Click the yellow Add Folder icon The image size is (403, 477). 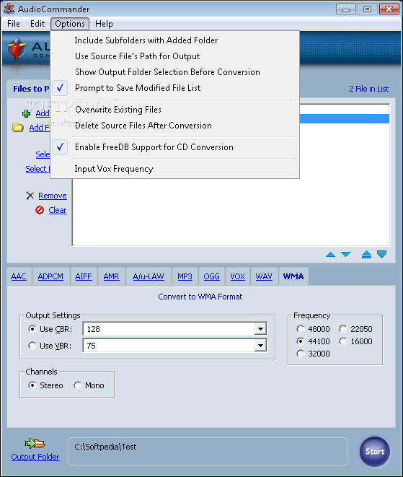click(x=17, y=128)
